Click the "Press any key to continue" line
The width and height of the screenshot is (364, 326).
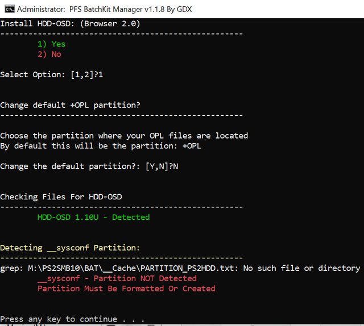(x=72, y=319)
